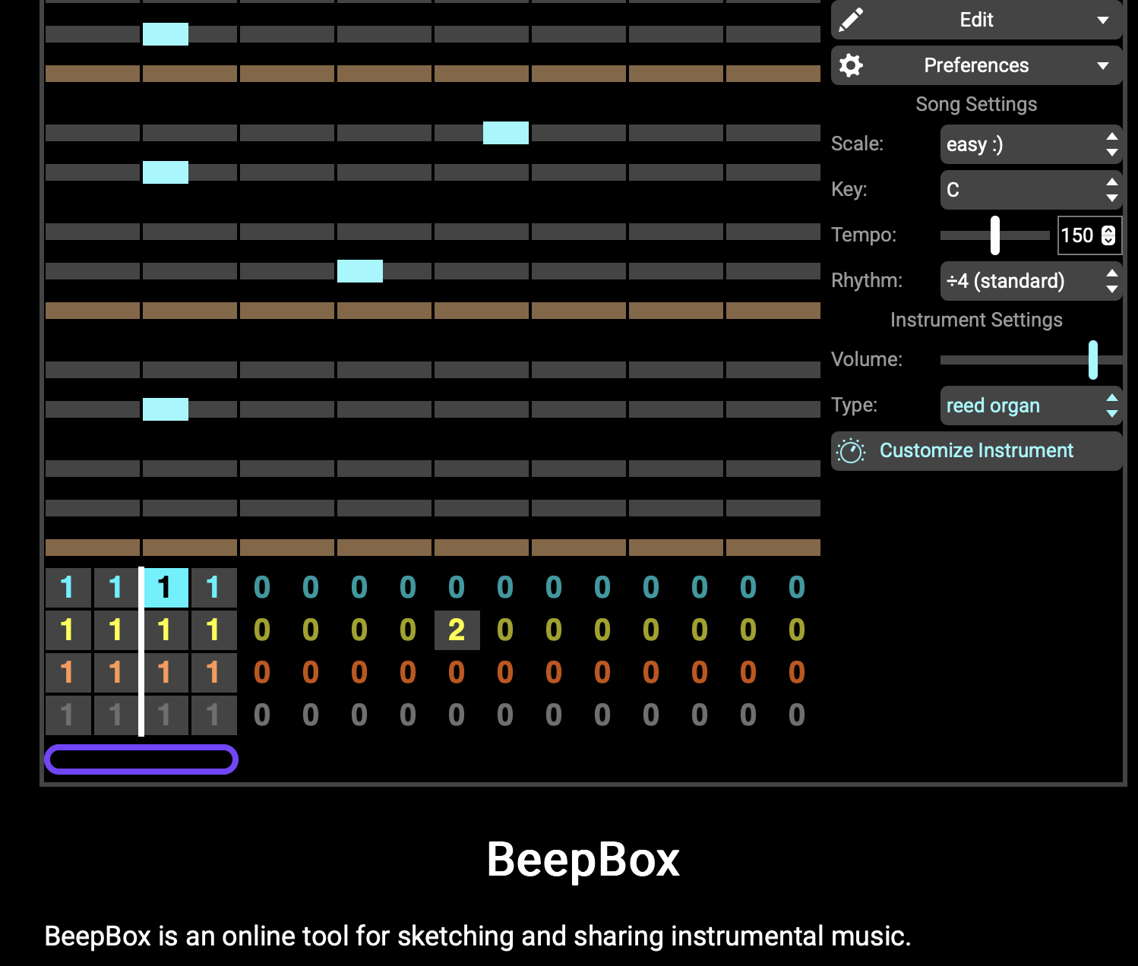Select fourth cyan pattern 1 in top channel
The height and width of the screenshot is (966, 1138).
(x=214, y=588)
